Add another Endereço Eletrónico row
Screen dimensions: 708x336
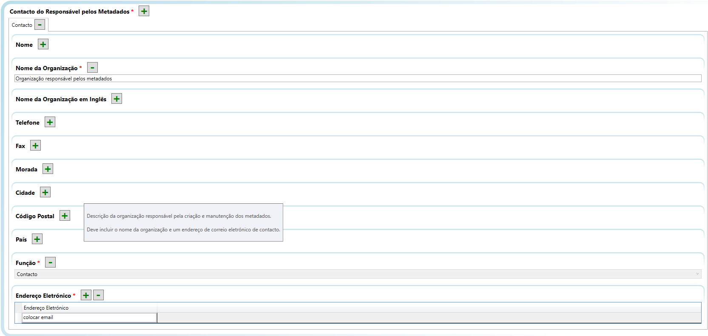point(86,295)
